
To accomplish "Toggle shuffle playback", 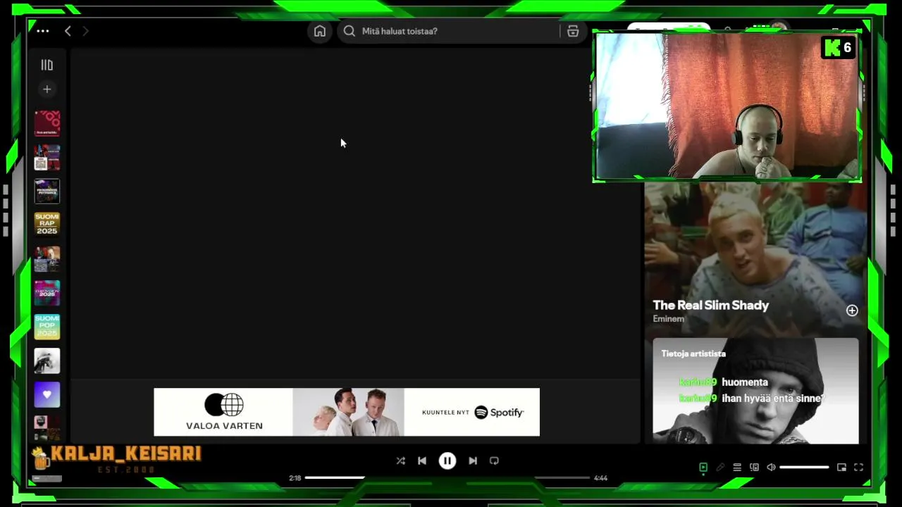I will tap(400, 461).
